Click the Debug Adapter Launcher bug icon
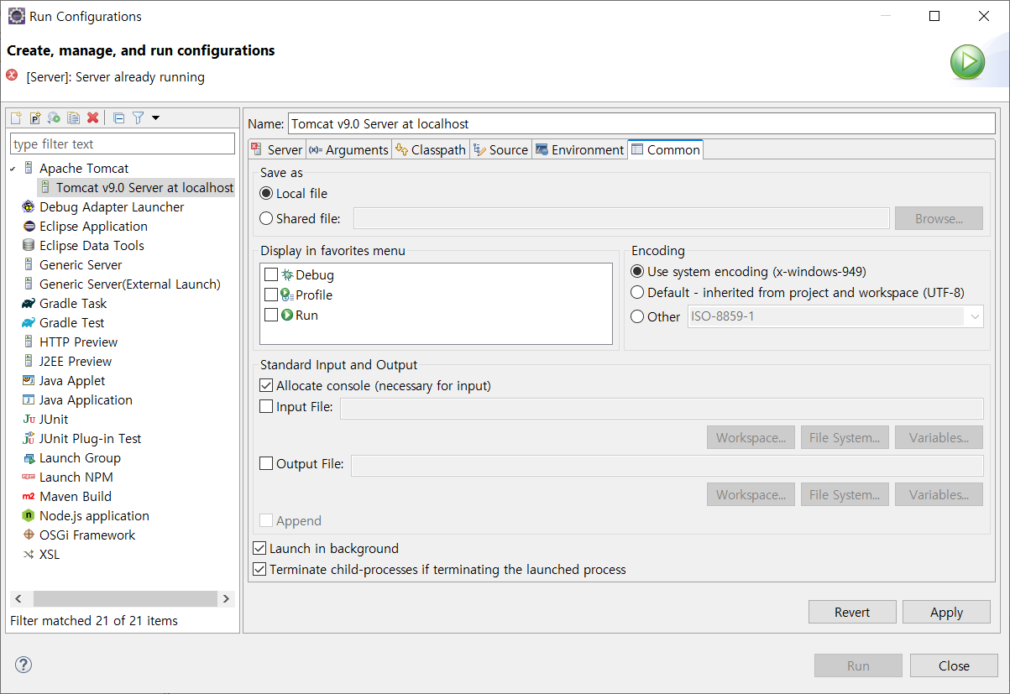This screenshot has width=1010, height=694. click(29, 206)
